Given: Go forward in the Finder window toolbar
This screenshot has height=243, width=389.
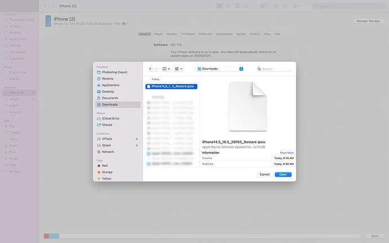Looking at the screenshot, I should (54, 6).
